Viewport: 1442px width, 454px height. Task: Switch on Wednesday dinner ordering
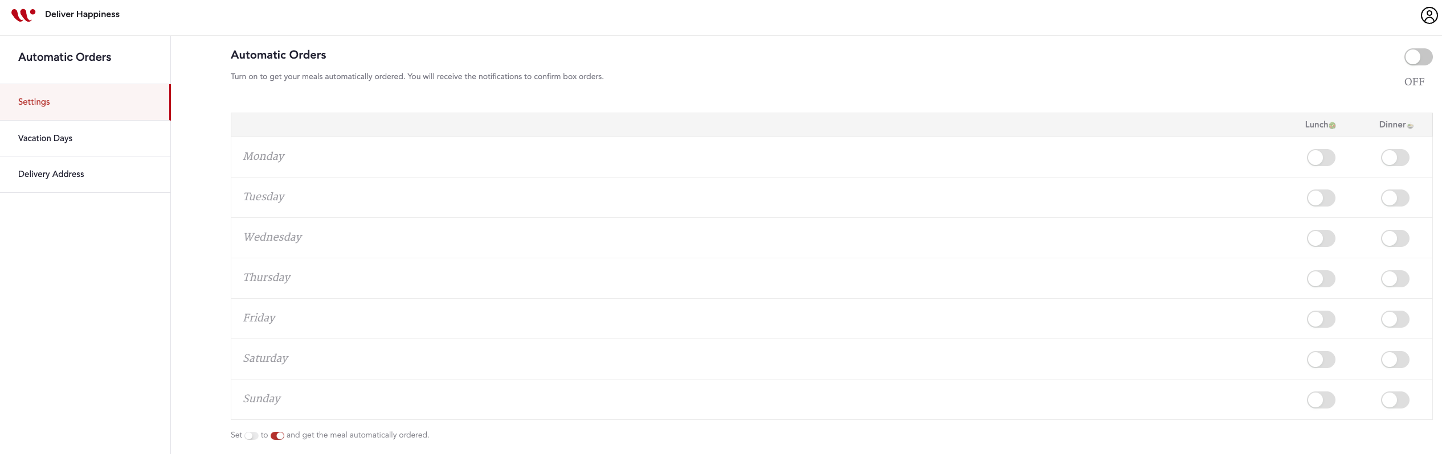coord(1395,238)
